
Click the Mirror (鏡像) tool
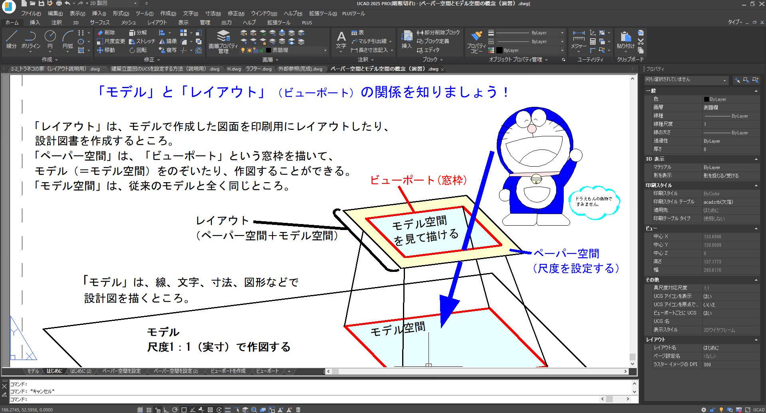[168, 41]
